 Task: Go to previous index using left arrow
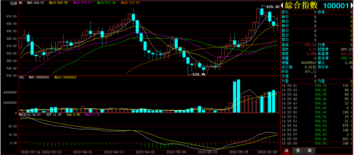tap(283, 6)
